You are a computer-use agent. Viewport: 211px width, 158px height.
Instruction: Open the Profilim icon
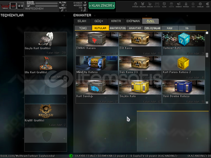[x=186, y=5]
